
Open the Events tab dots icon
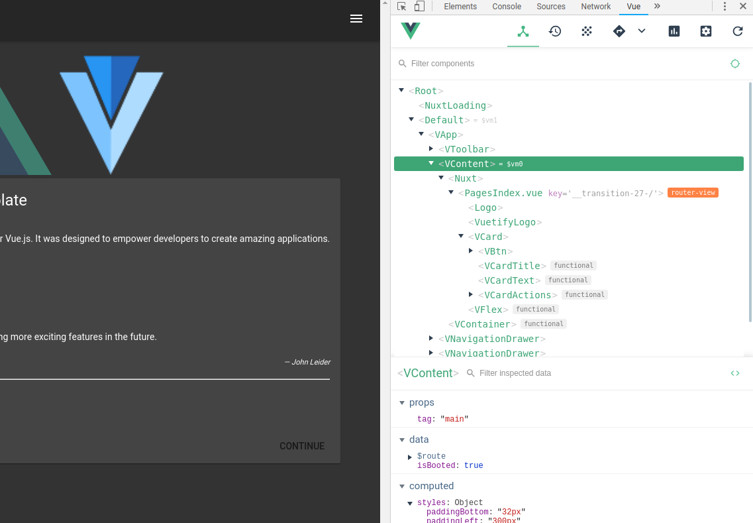click(586, 31)
